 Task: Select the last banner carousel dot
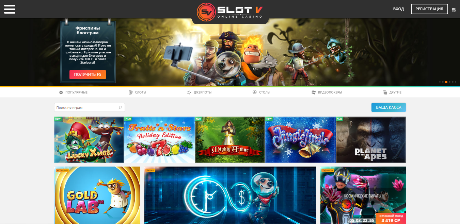(x=455, y=82)
